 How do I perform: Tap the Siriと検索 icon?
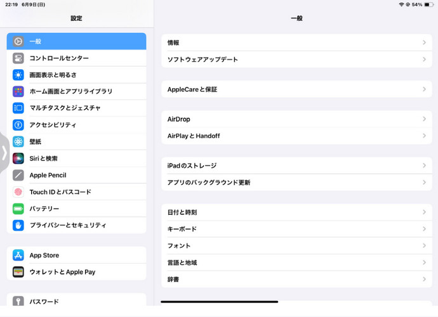coord(18,158)
